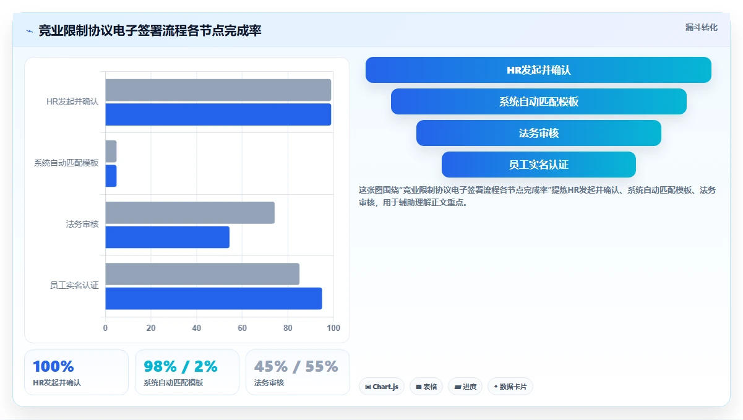This screenshot has height=420, width=743.
Task: Click the gray bar for 法务审核
Action: coord(190,213)
